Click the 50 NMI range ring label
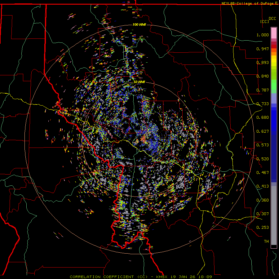This screenshot has height=279, width=279. [x=139, y=82]
